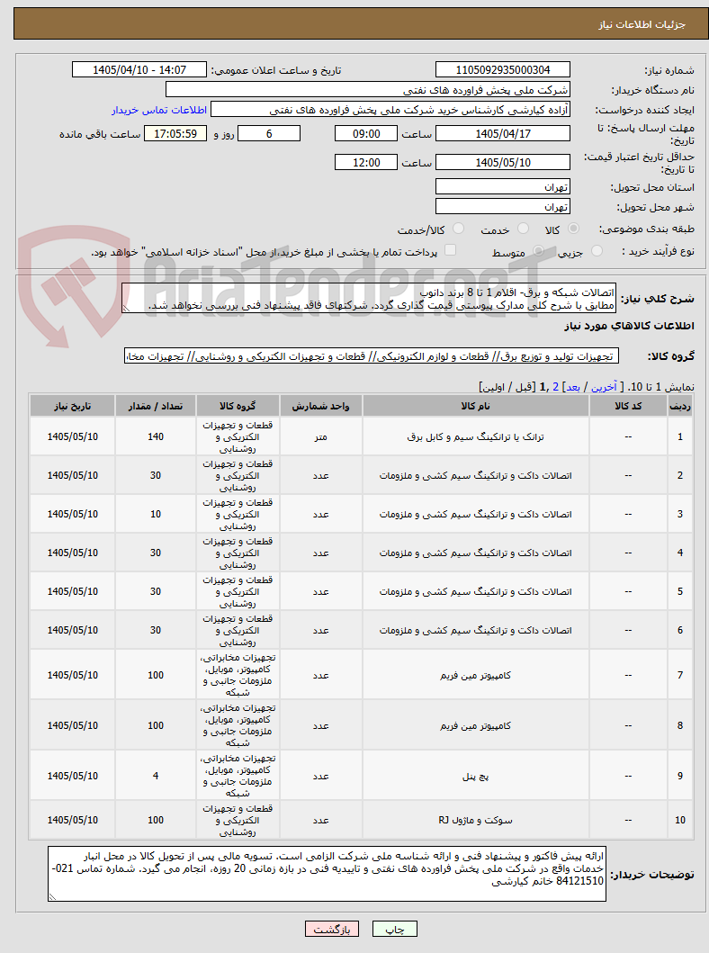Click quantity 4 in the پچ پنل row
This screenshot has height=953, width=709.
156,776
